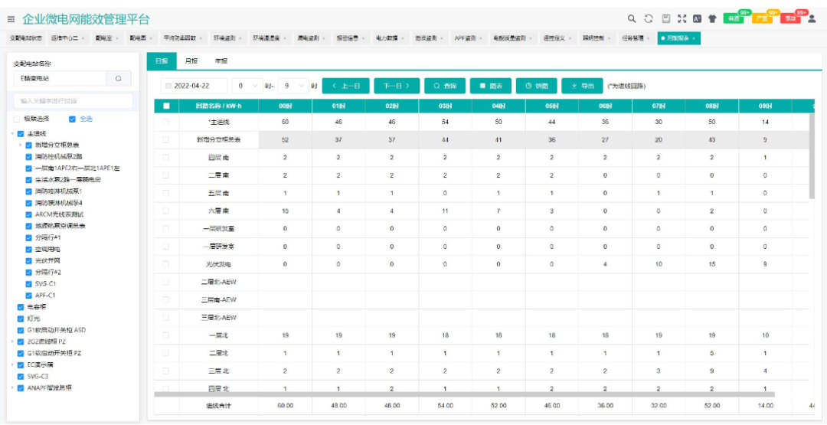Close the 平均功率因数 tab
This screenshot has width=827, height=425.
coord(201,38)
